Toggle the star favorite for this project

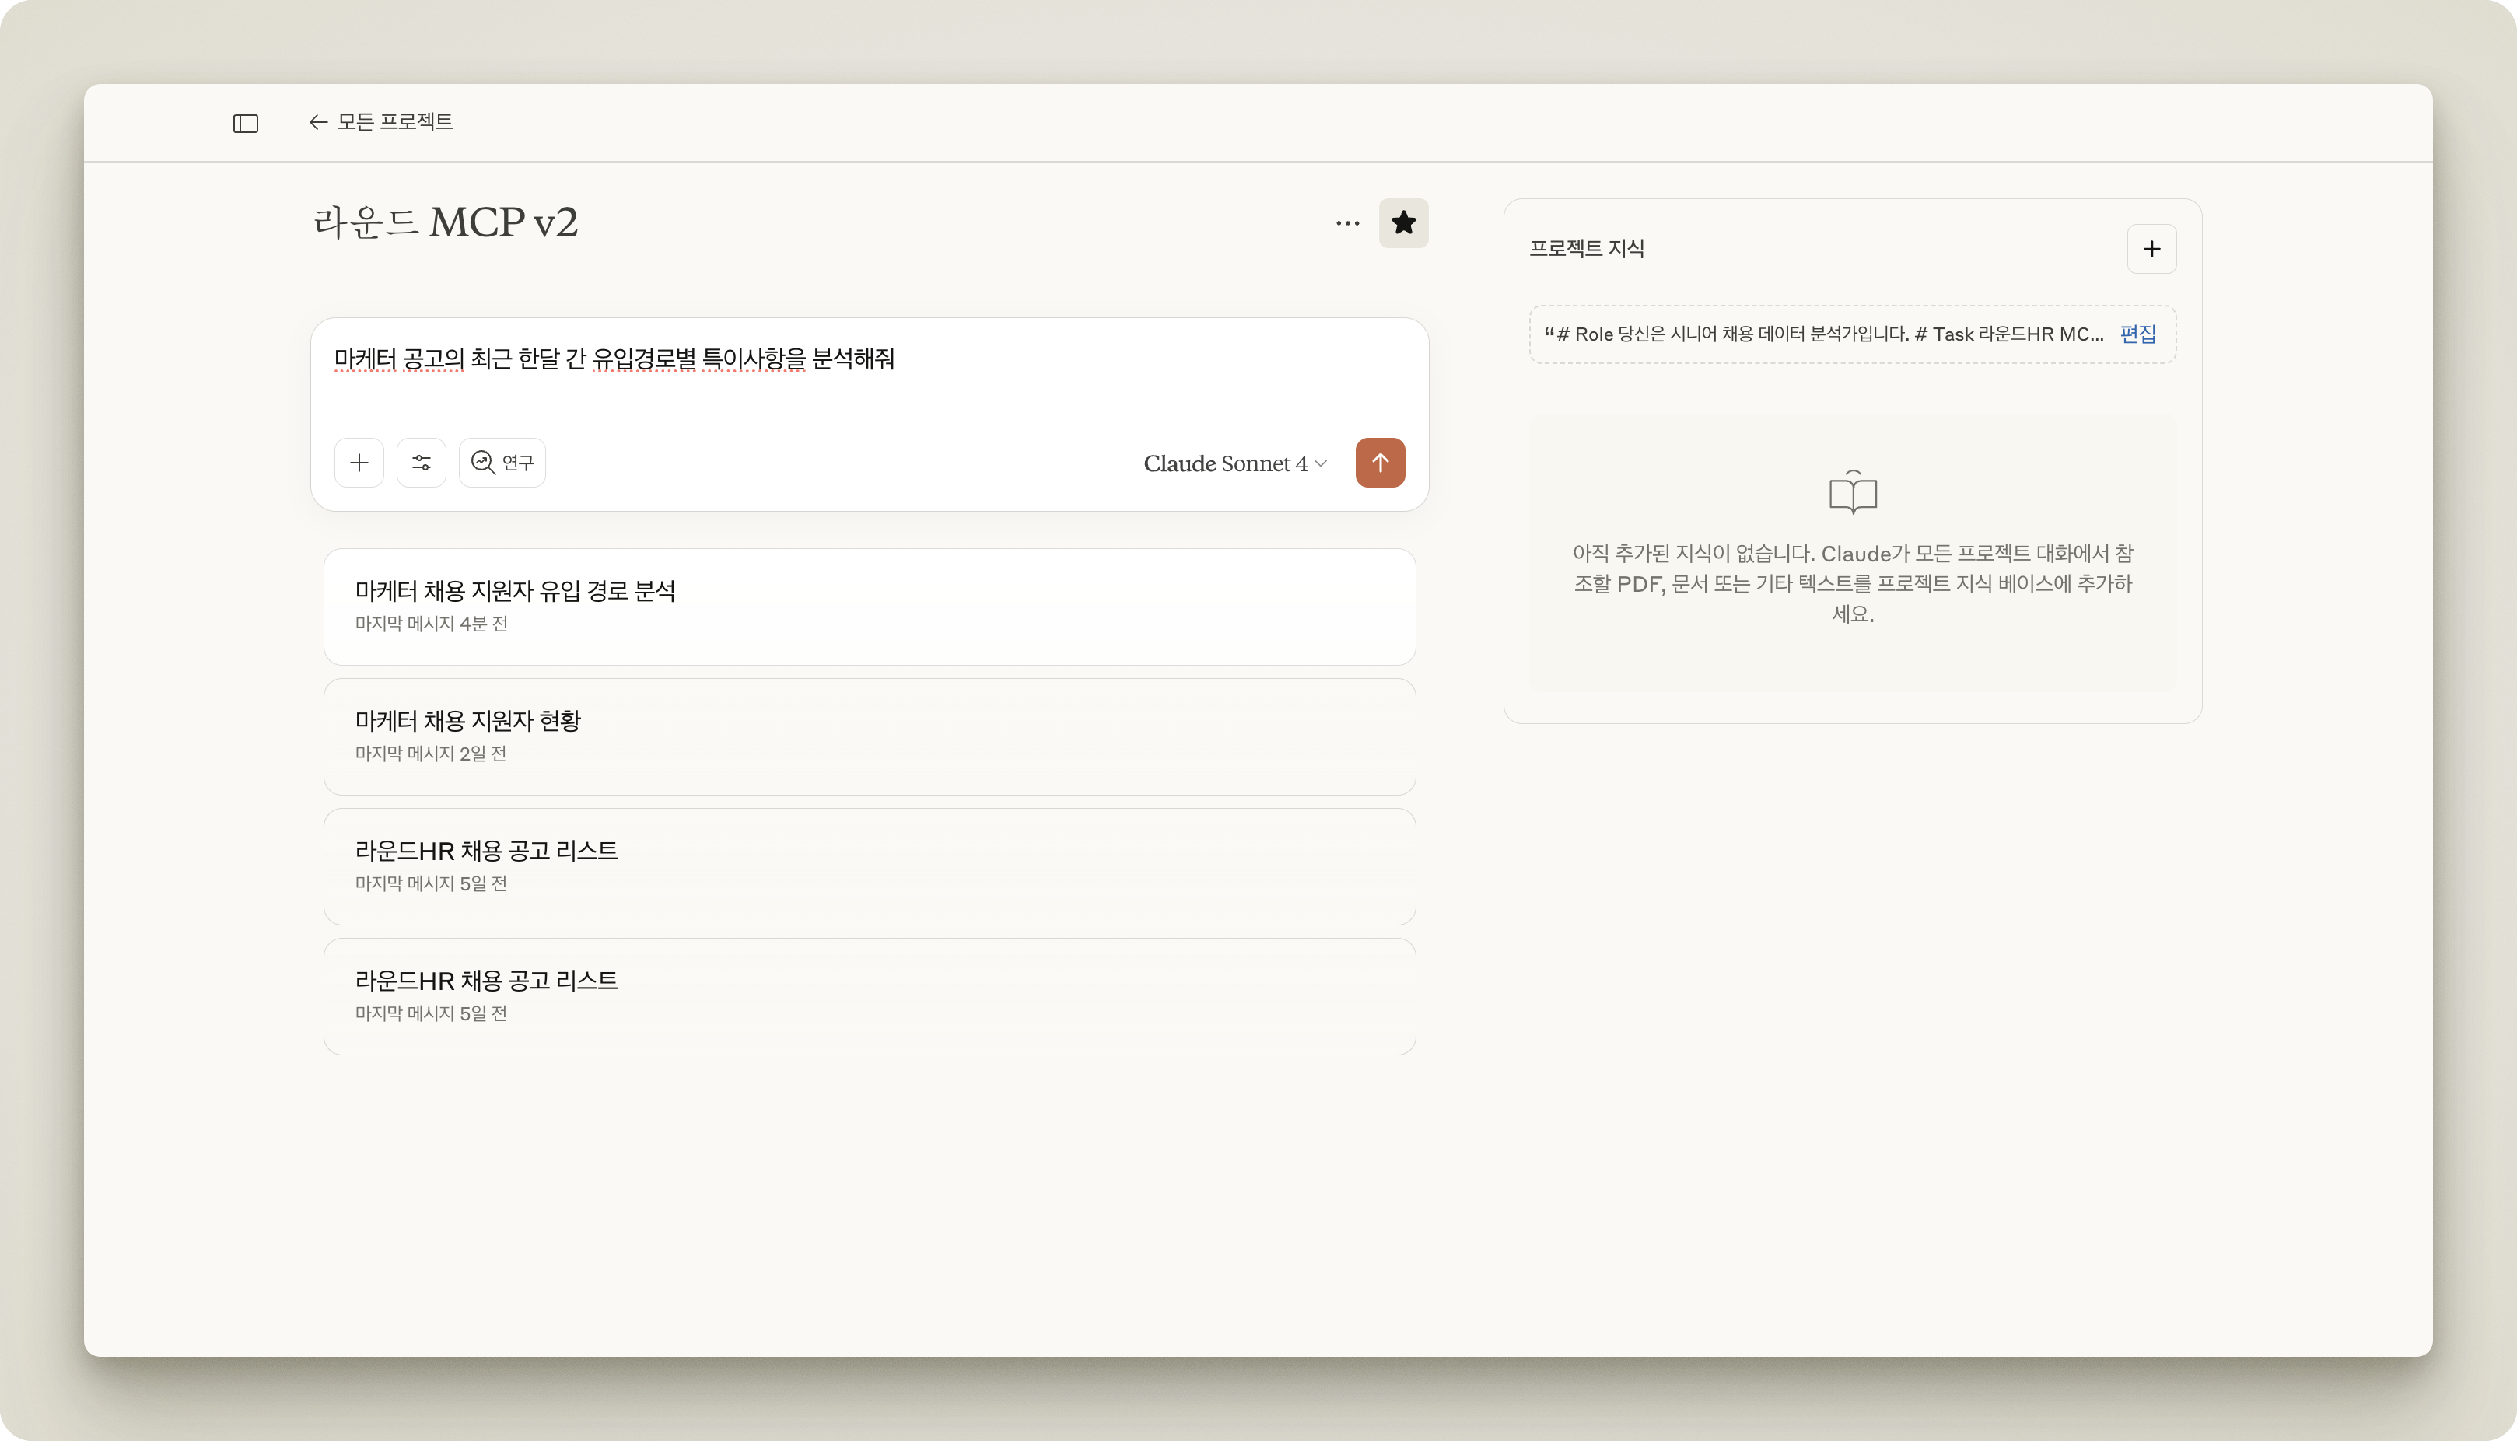(x=1402, y=224)
